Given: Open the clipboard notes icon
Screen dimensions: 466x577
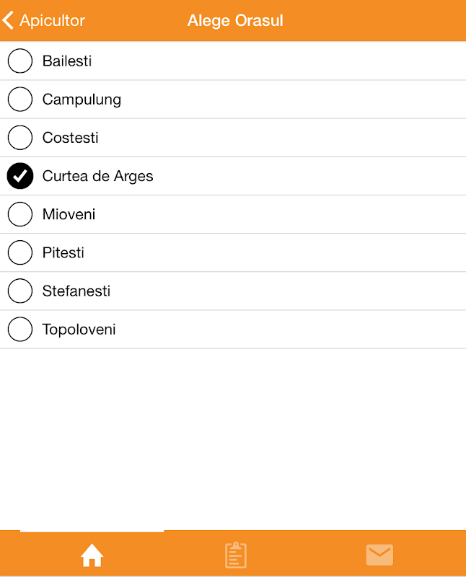Looking at the screenshot, I should click(236, 555).
